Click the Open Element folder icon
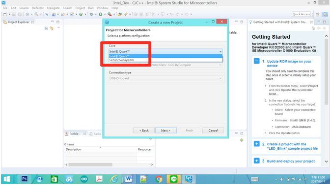 [x=120, y=14]
